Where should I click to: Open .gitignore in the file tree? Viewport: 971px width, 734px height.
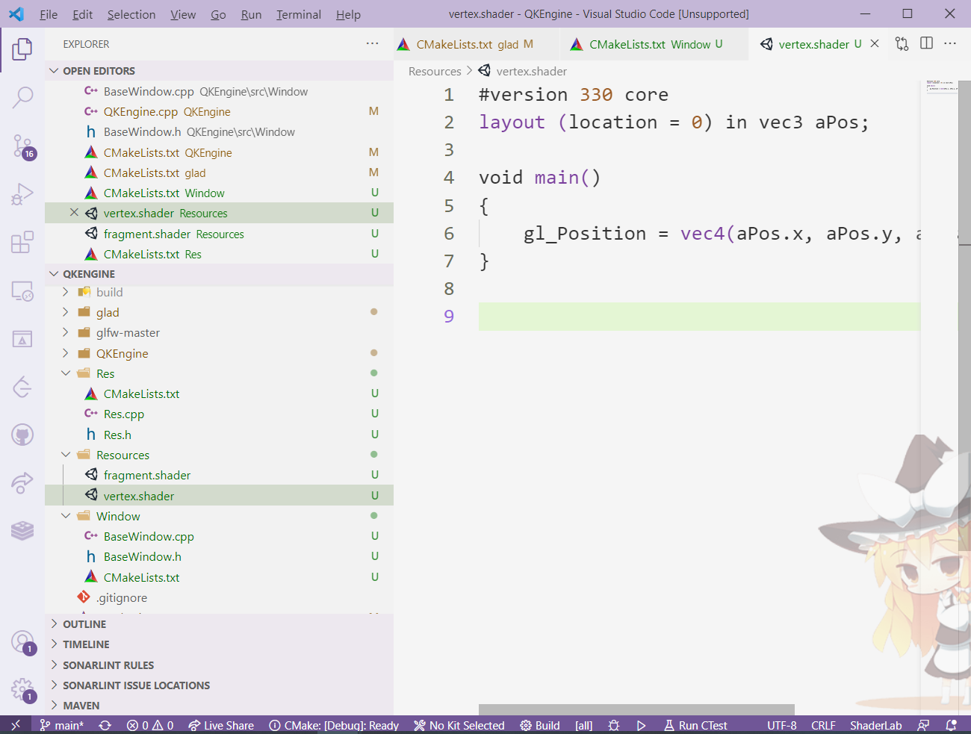click(x=219, y=597)
